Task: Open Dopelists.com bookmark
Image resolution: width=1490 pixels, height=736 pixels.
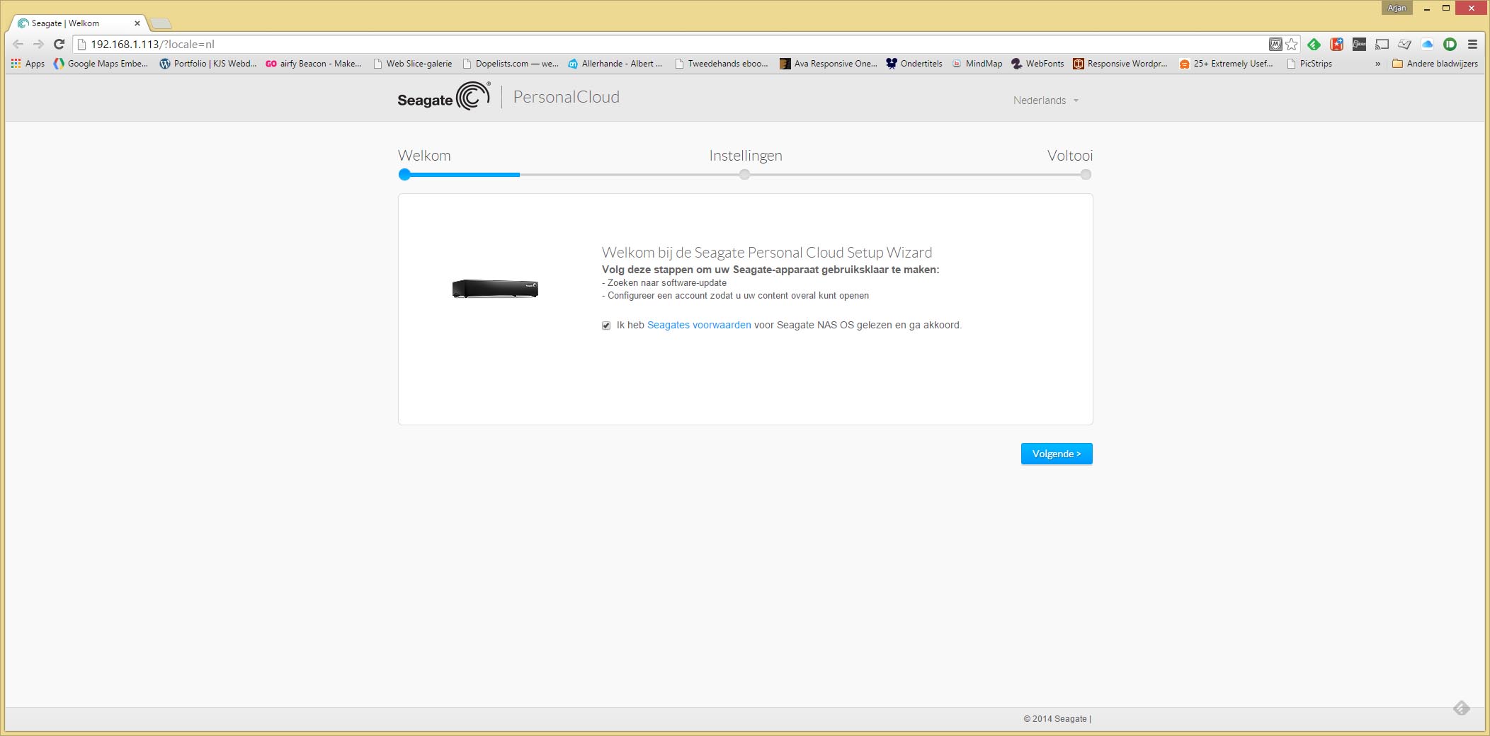Action: [510, 64]
